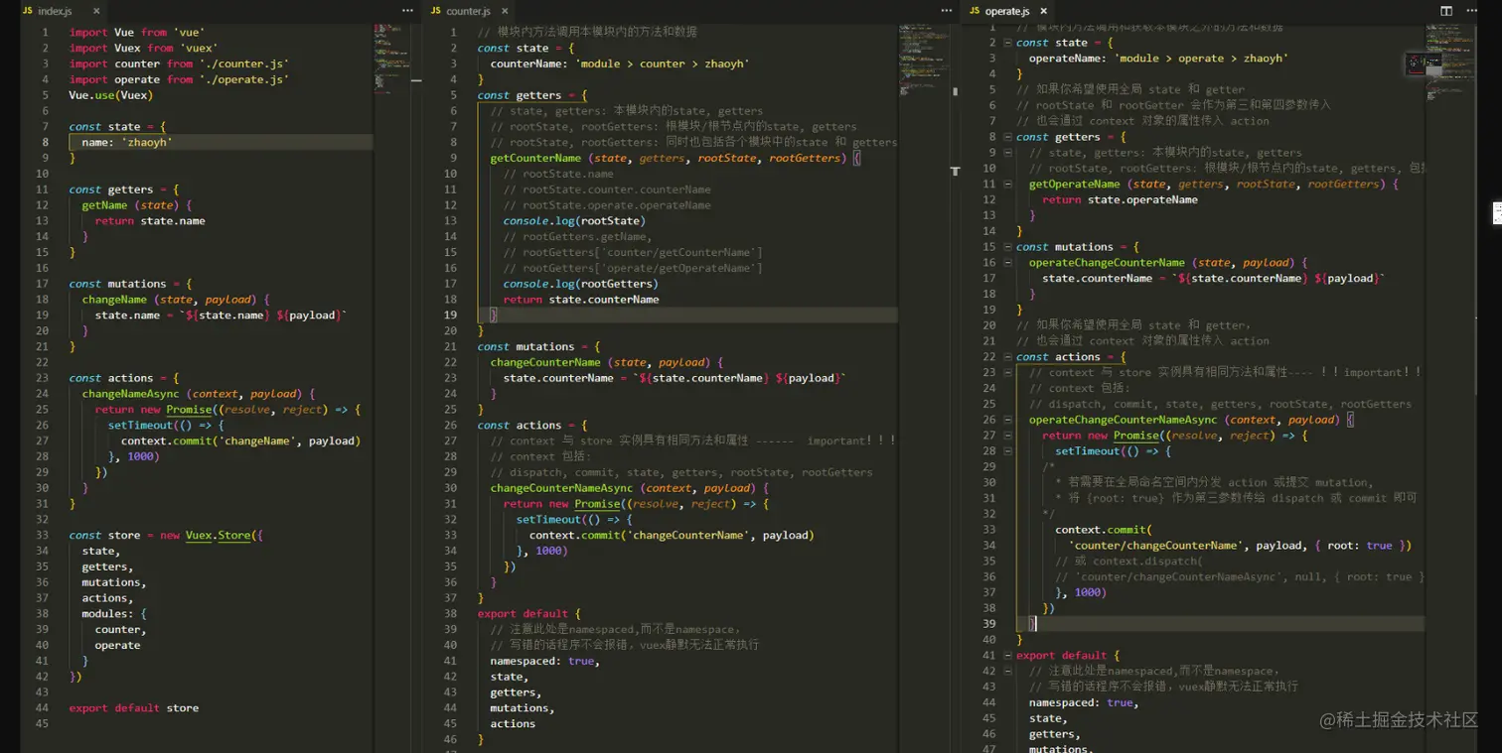The height and width of the screenshot is (753, 1502).
Task: Open the More Actions menu of the index.js editor
Action: [407, 11]
